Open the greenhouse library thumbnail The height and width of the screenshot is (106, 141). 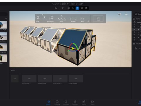(3, 36)
